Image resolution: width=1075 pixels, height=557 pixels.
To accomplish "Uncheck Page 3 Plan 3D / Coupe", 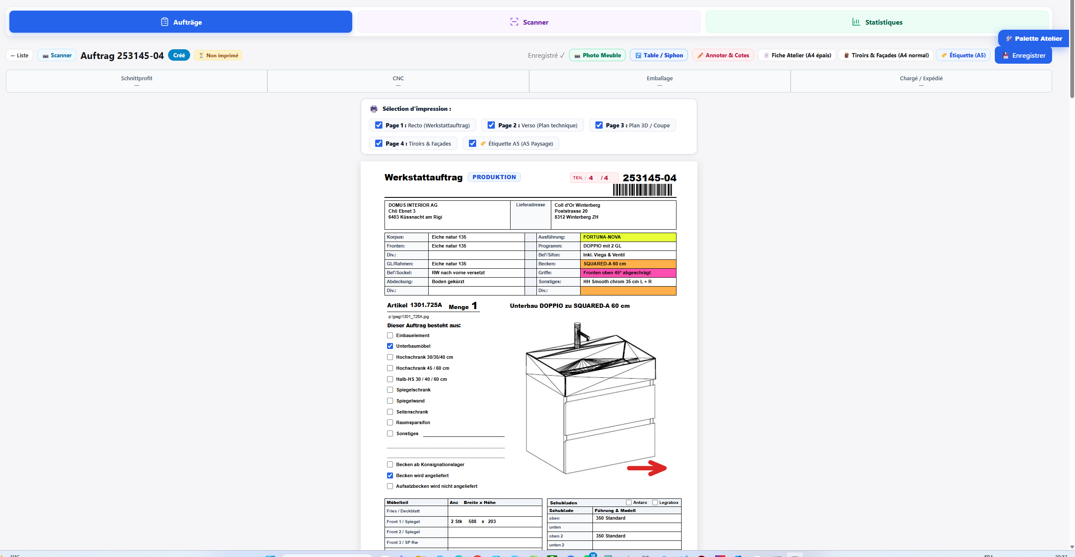I will click(x=599, y=125).
